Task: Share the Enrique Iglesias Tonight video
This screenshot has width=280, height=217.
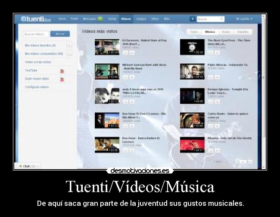Action: (x=211, y=102)
